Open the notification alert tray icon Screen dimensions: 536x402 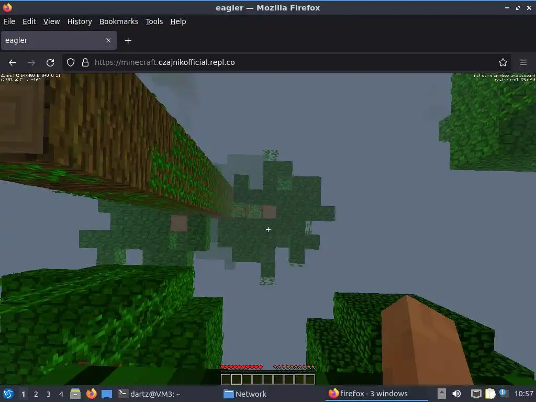coord(504,393)
